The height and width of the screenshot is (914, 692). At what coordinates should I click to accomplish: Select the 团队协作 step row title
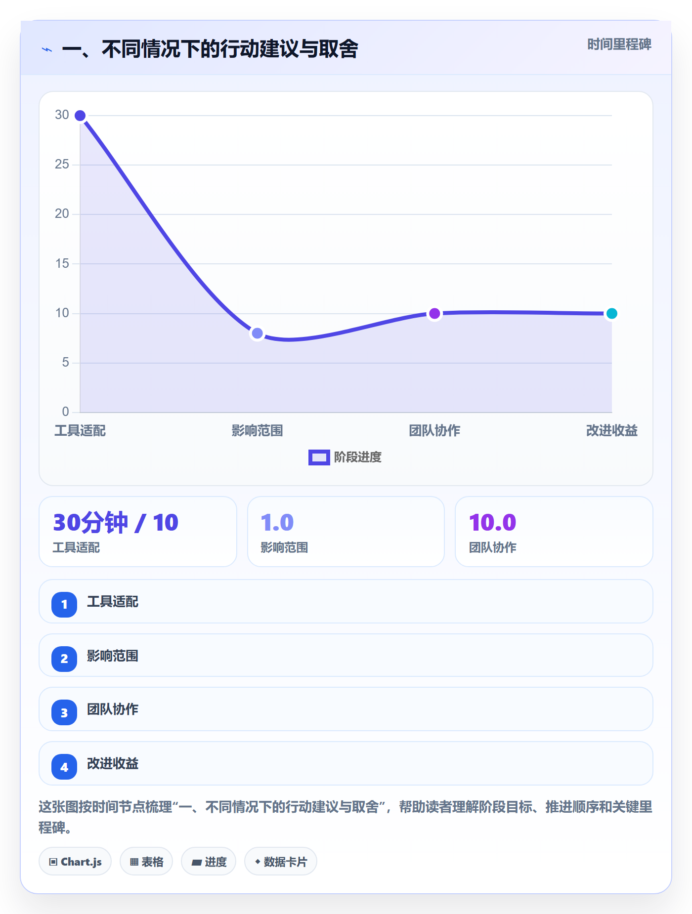(113, 709)
